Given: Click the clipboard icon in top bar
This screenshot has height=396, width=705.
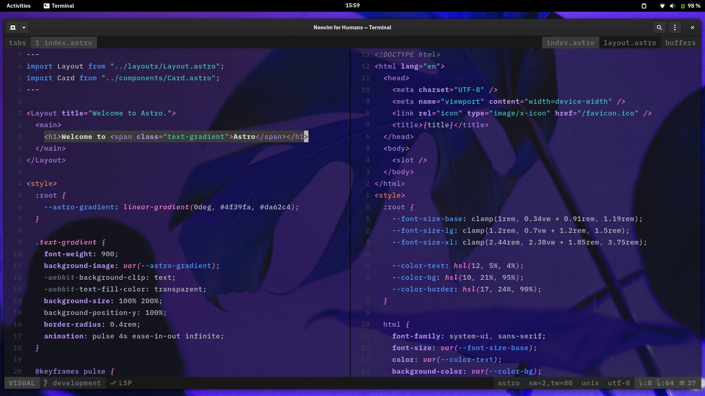Looking at the screenshot, I should coord(644,6).
